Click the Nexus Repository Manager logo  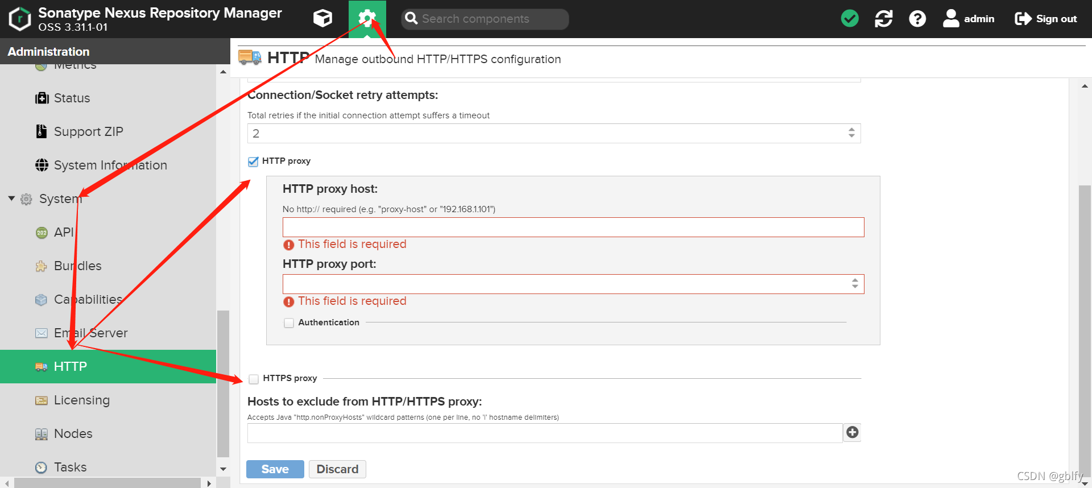(20, 19)
